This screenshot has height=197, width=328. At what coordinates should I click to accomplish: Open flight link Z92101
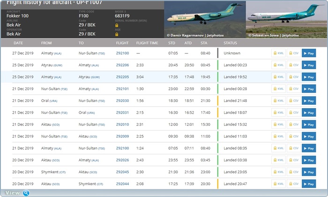tap(123, 89)
